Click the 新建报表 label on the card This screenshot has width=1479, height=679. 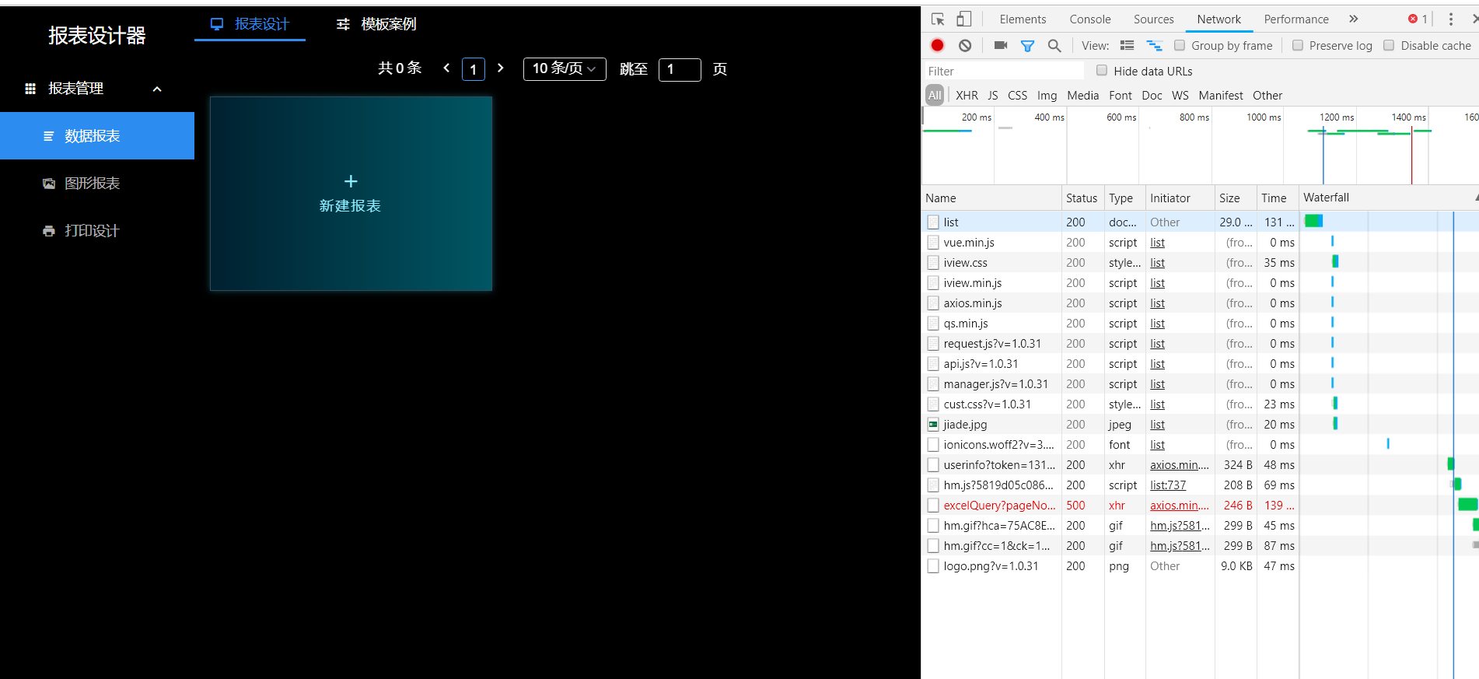[350, 206]
